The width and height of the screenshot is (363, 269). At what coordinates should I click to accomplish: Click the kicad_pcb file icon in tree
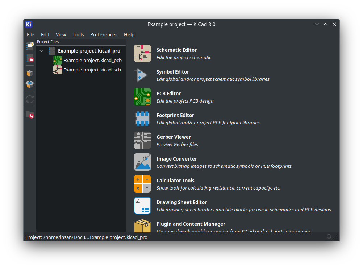57,60
